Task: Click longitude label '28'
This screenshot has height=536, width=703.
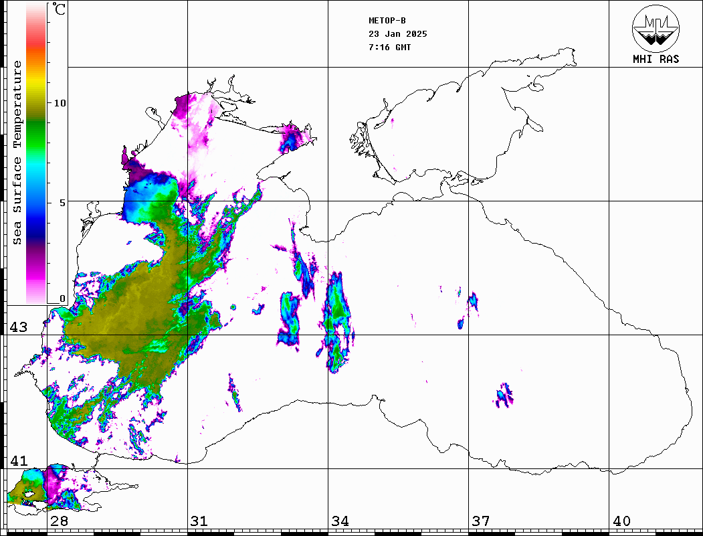Action: point(59,521)
